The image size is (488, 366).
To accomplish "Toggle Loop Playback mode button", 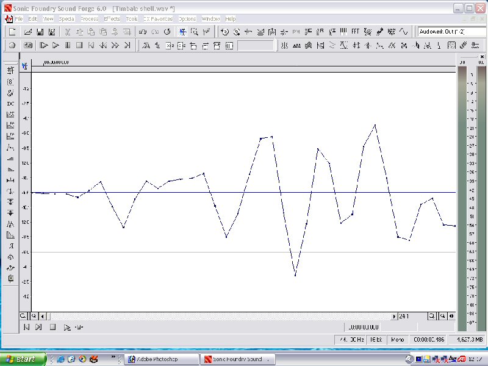I will pyautogui.click(x=27, y=45).
